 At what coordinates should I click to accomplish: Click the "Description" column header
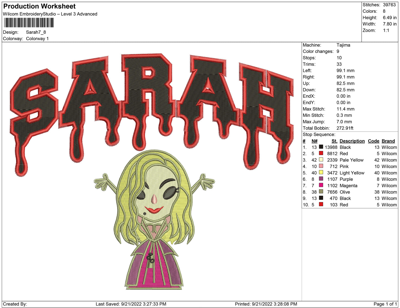tap(352, 141)
